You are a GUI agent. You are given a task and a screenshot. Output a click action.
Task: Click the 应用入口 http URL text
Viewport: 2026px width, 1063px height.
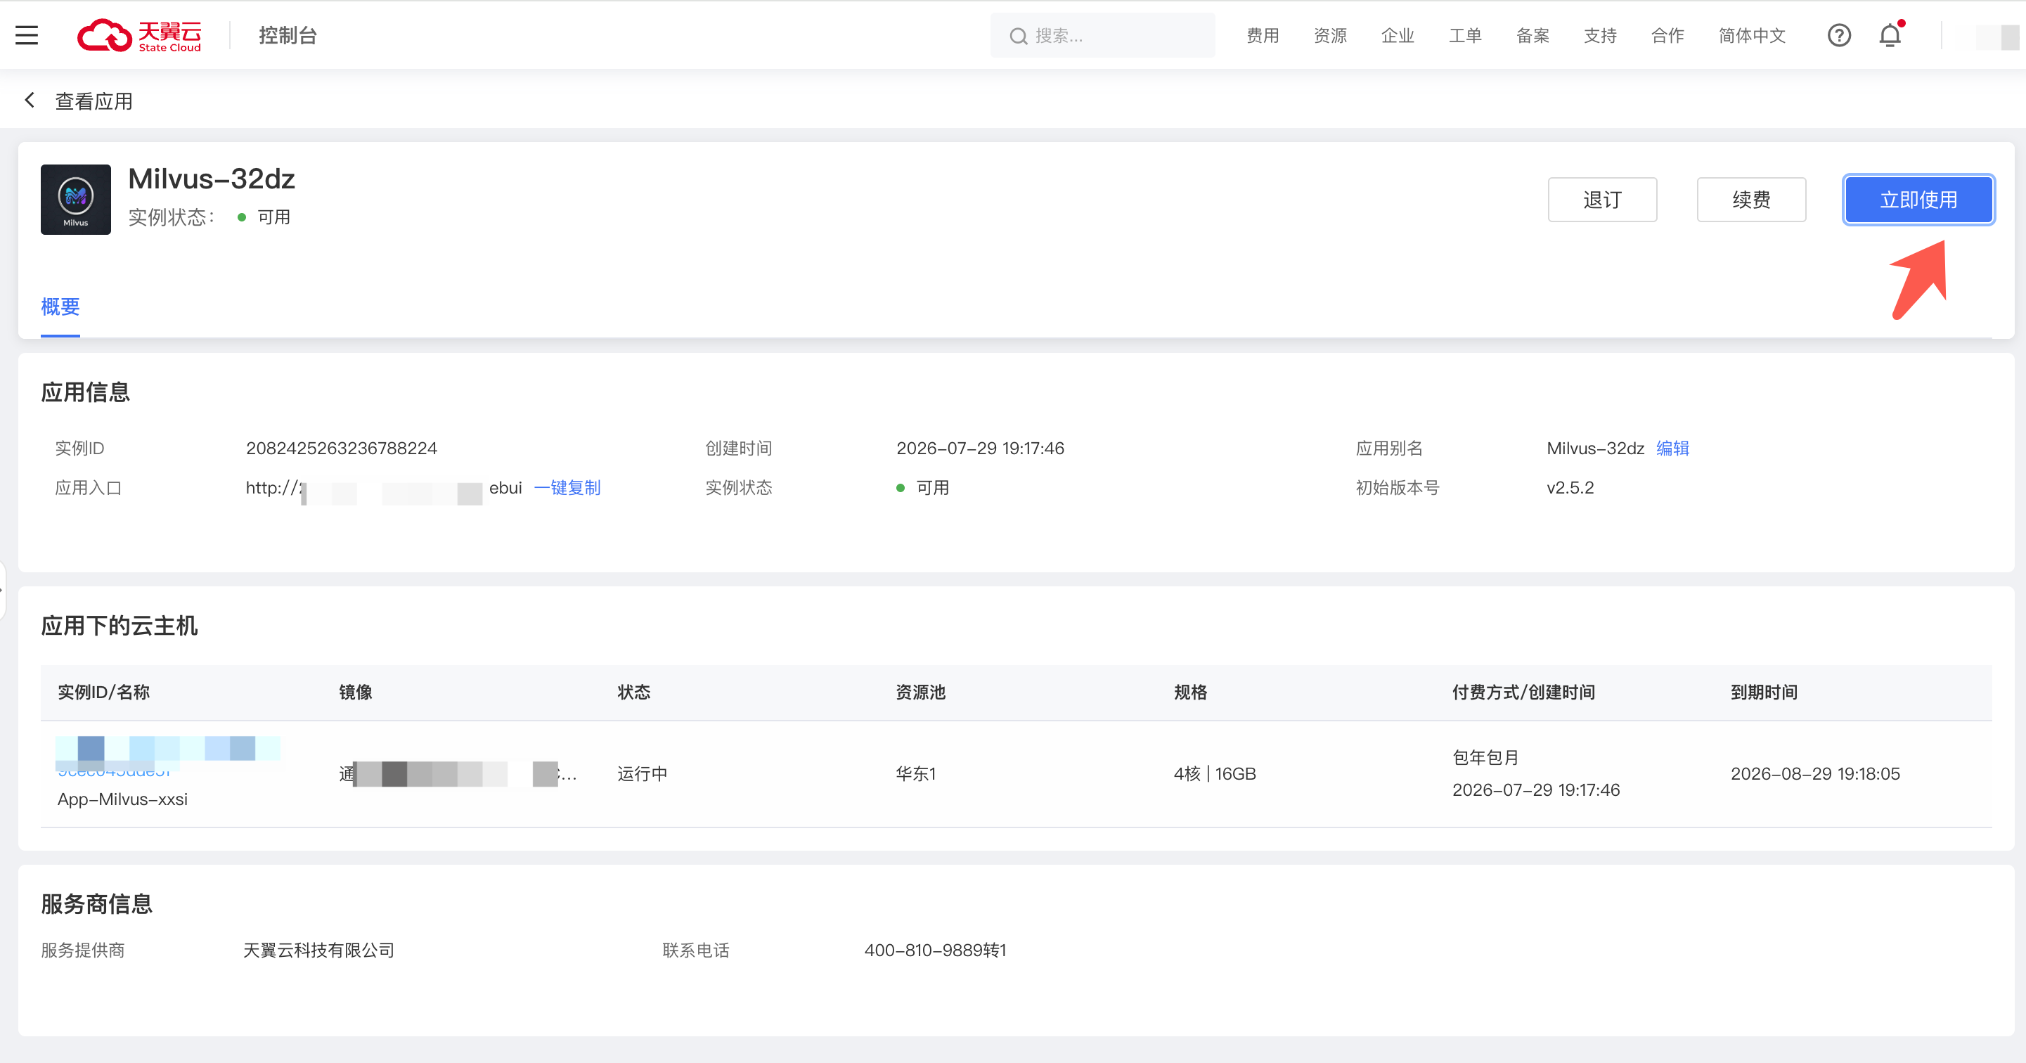[384, 489]
